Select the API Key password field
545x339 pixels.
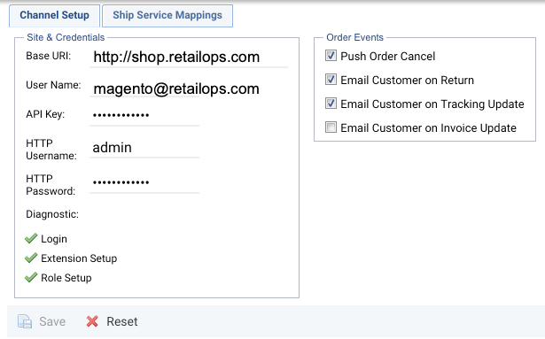pos(144,115)
